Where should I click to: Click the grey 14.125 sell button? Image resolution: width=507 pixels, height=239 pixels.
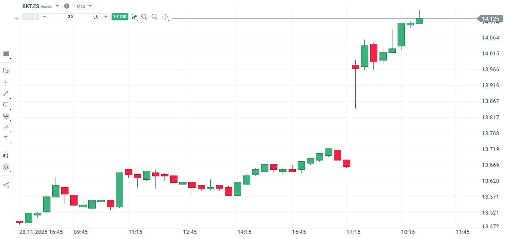pos(31,17)
